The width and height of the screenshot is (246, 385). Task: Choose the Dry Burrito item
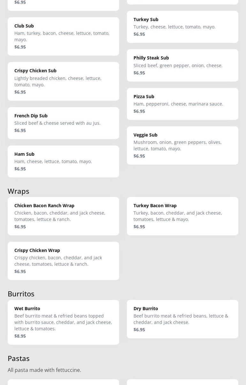(182, 319)
